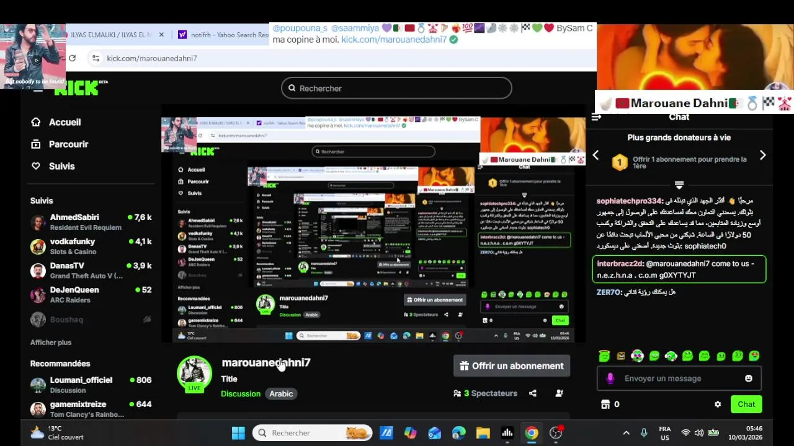Click the taskbar Rechercher search box
This screenshot has height=446, width=794.
[312, 433]
